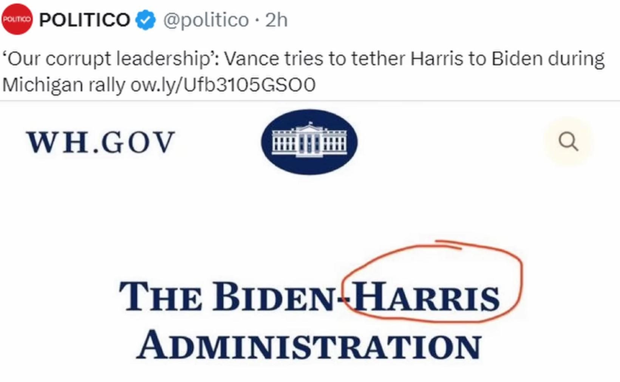The width and height of the screenshot is (620, 382).
Task: Click the word THE in heading
Action: pyautogui.click(x=160, y=297)
